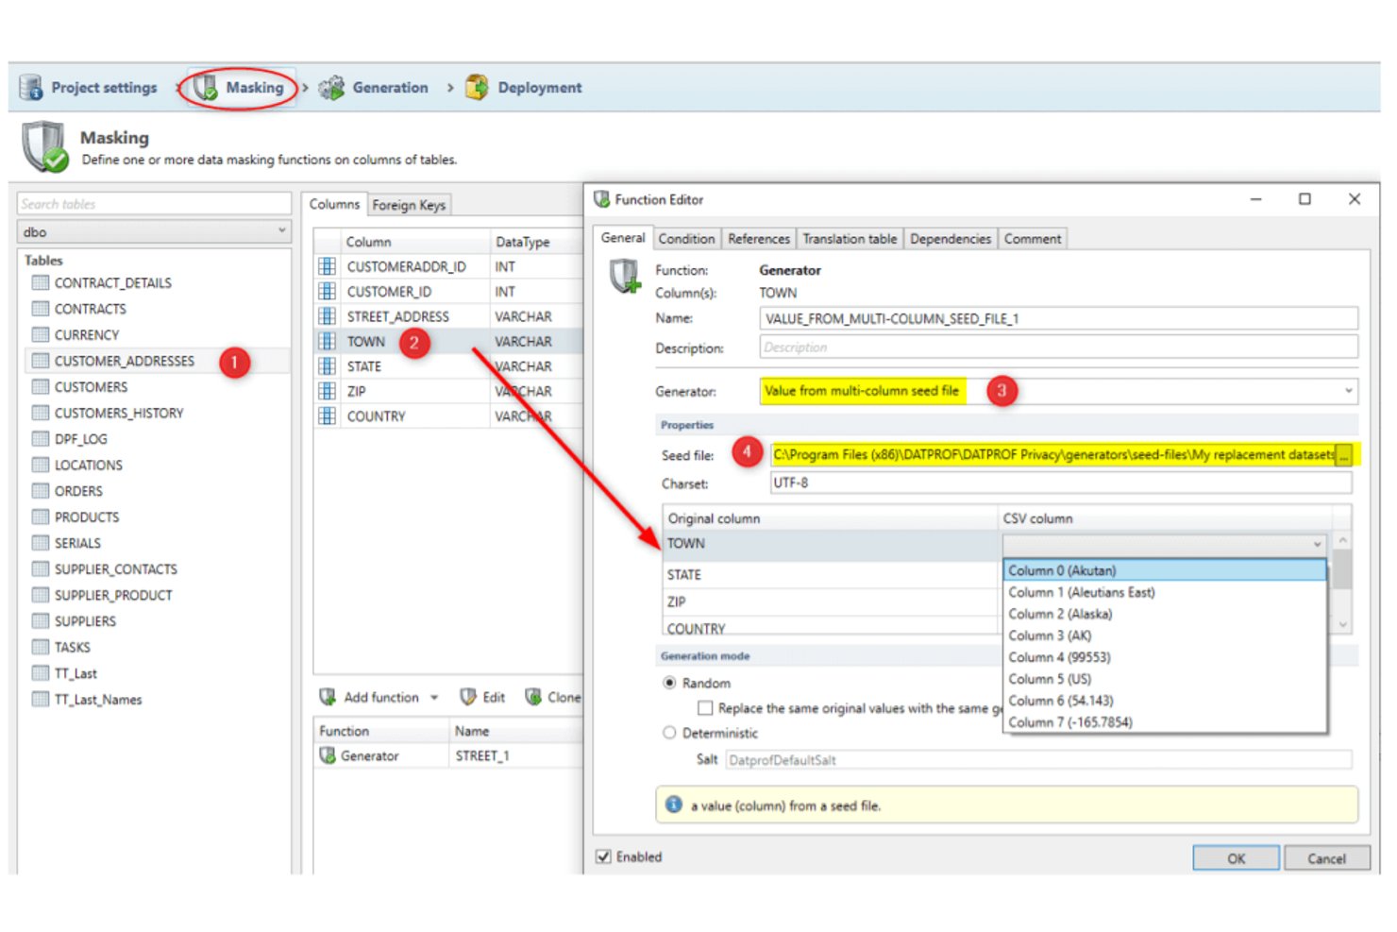1397x932 pixels.
Task: Select the SERIALS table icon
Action: coord(41,543)
